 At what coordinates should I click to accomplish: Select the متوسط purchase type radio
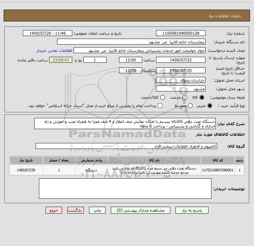coord(190,106)
